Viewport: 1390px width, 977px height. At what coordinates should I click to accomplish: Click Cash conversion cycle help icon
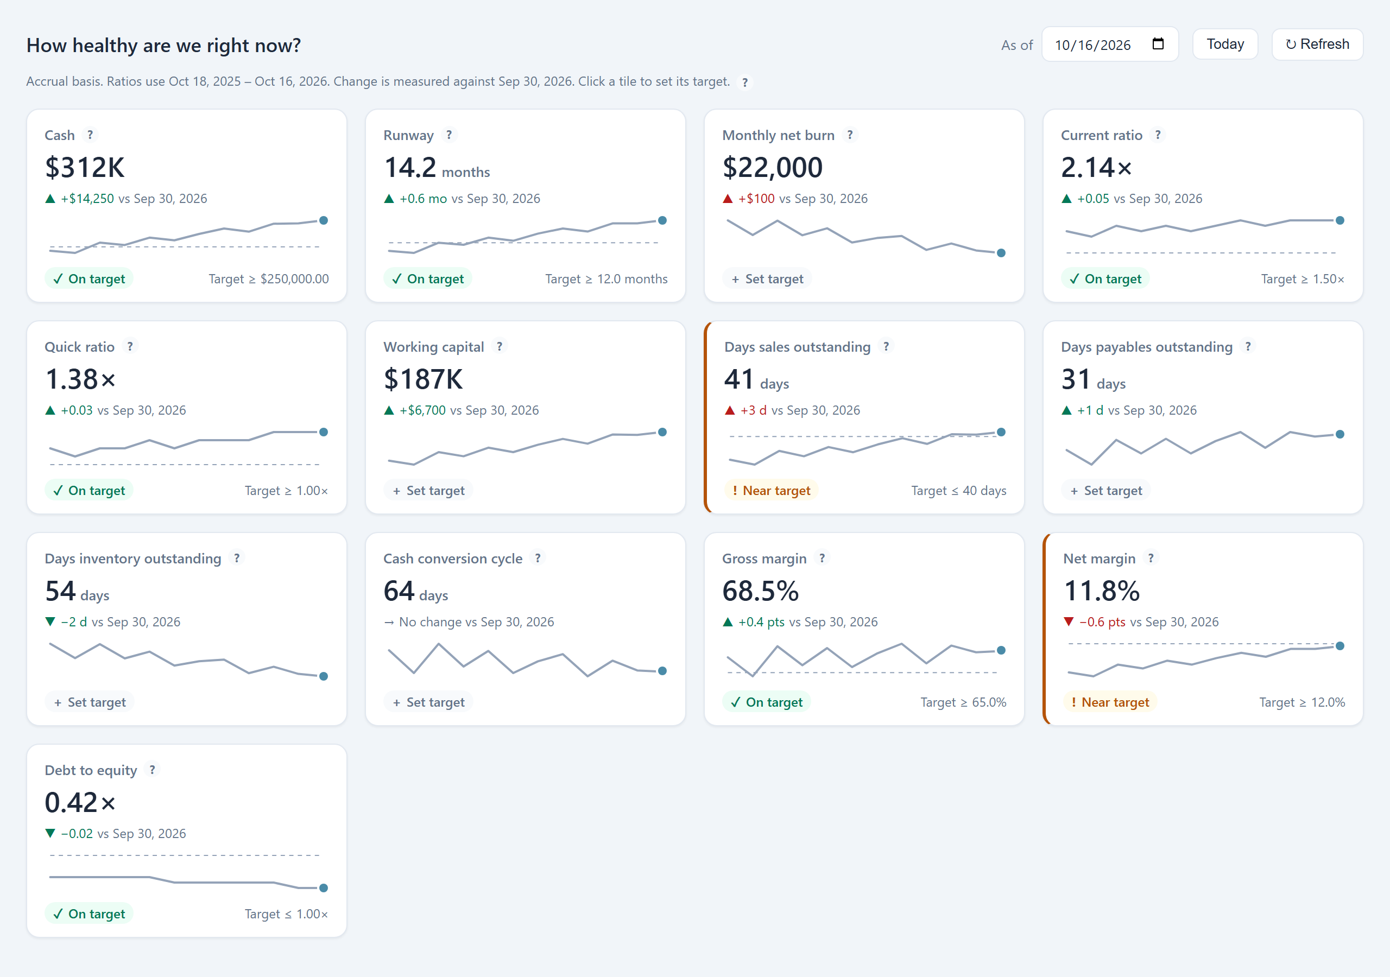coord(538,558)
